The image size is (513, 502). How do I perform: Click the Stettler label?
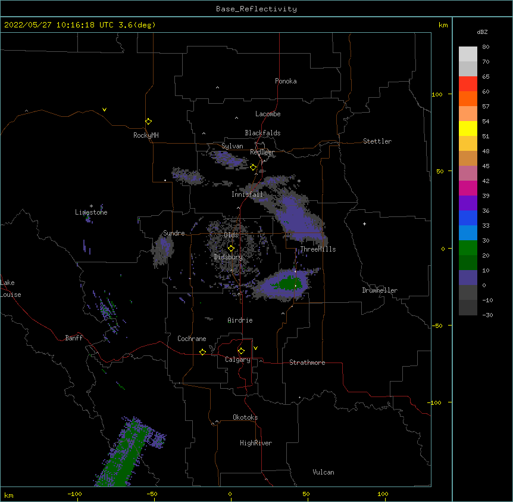(x=377, y=141)
